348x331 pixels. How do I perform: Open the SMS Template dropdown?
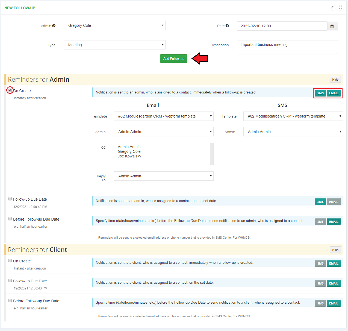point(293,116)
